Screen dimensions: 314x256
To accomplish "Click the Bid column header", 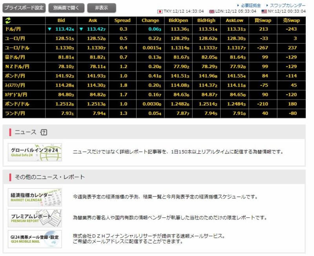I will click(61, 20).
